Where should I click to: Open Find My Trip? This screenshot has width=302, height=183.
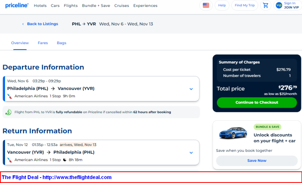pos(245,5)
